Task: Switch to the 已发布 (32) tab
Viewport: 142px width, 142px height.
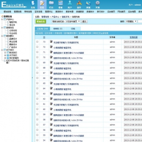Action: (x=42, y=29)
